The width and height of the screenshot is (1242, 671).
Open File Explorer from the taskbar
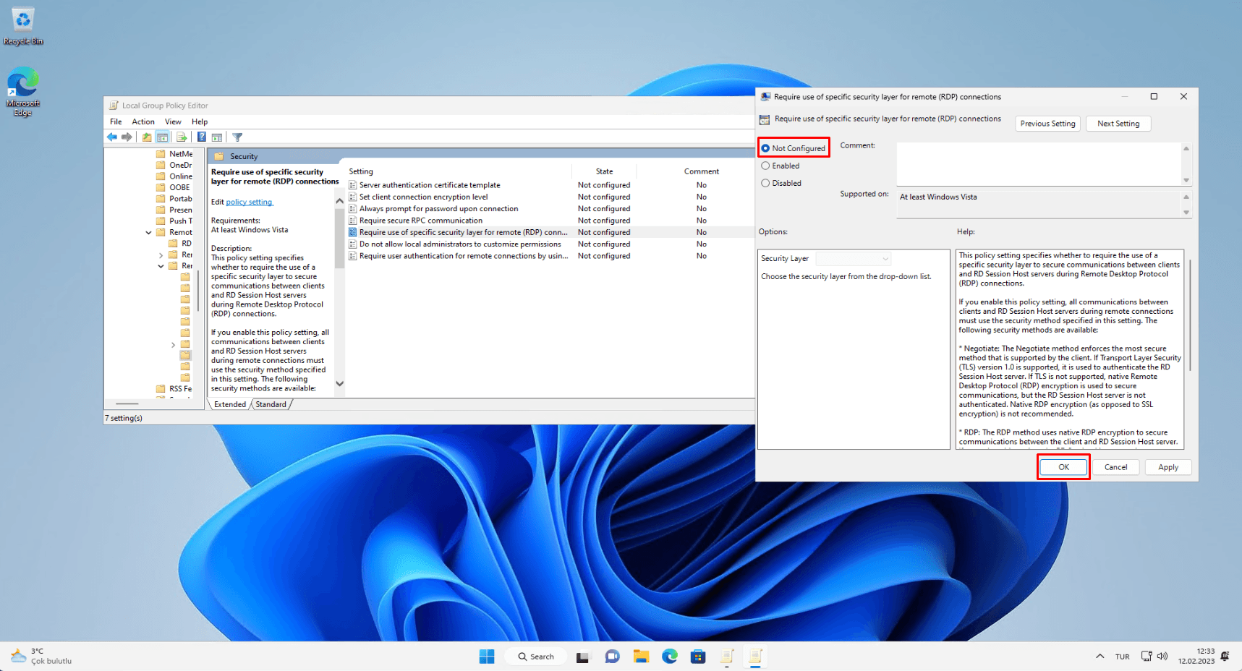click(641, 657)
